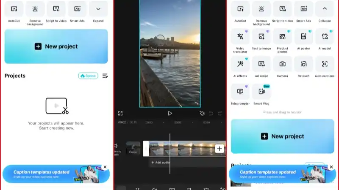The height and width of the screenshot is (190, 339).
Task: Close the left Caption templates banner
Action: click(105, 167)
